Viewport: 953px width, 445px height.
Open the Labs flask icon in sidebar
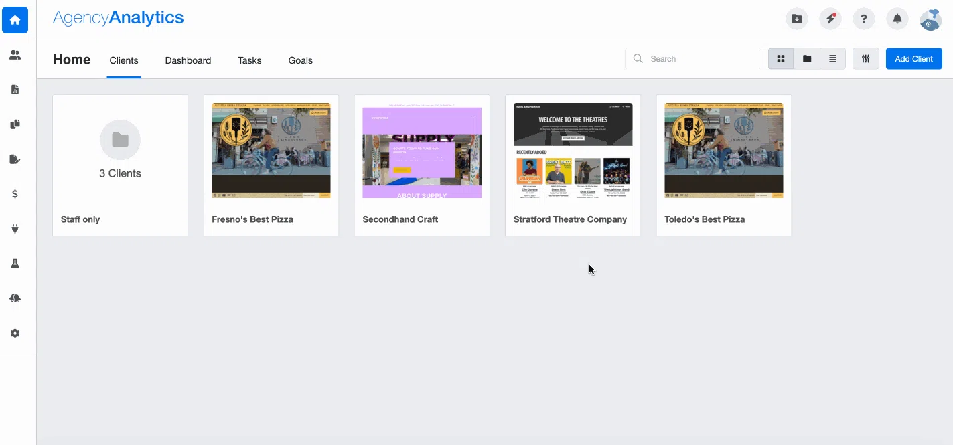click(15, 264)
